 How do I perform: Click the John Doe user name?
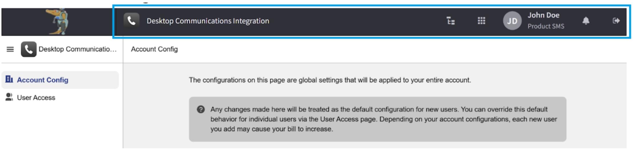point(543,15)
